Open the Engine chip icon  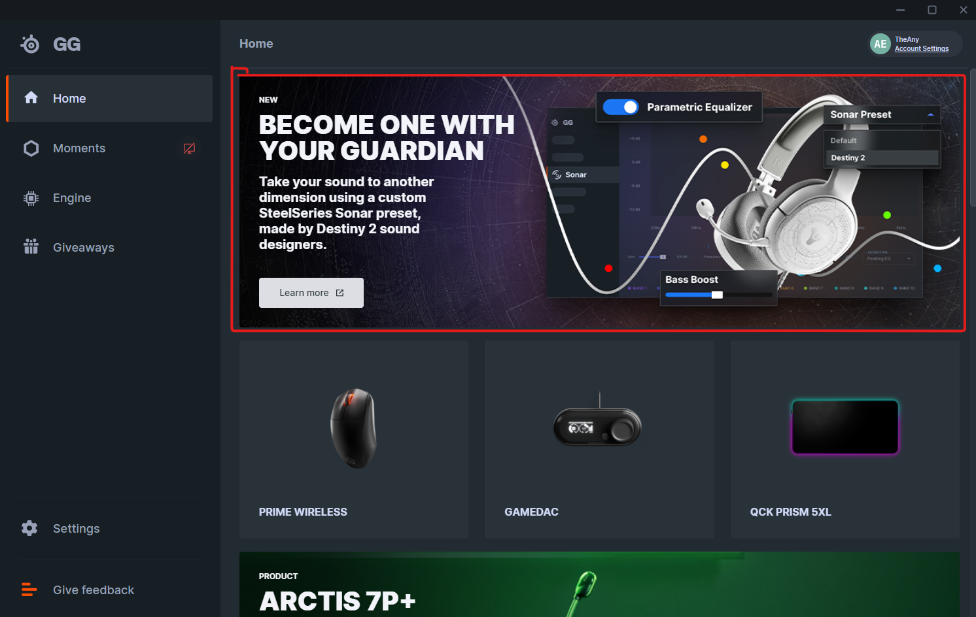pos(31,198)
